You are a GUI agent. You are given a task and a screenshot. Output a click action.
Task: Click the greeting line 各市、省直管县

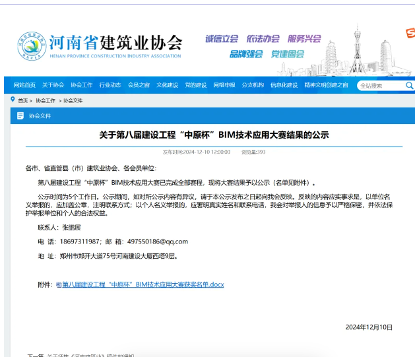coord(91,168)
